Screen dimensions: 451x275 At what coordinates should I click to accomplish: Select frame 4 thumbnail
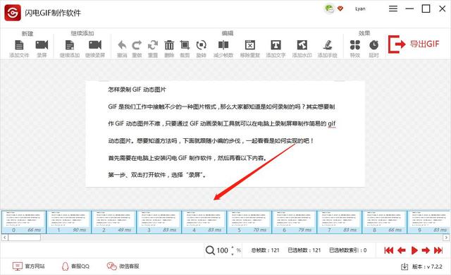pyautogui.click(x=204, y=222)
